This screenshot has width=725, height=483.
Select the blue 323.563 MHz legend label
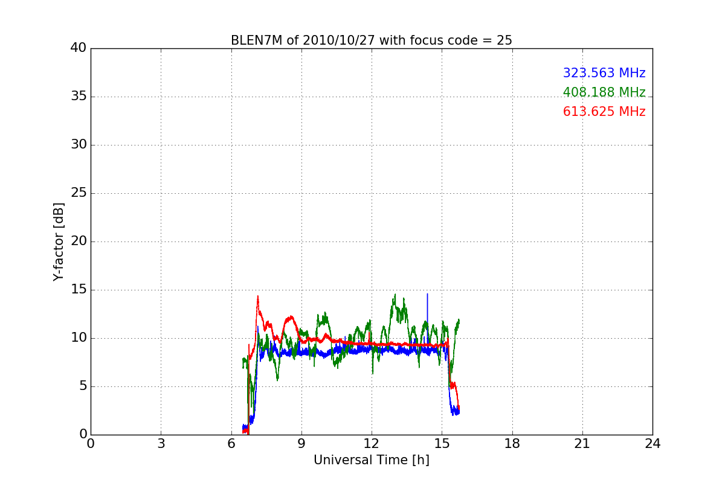(604, 73)
